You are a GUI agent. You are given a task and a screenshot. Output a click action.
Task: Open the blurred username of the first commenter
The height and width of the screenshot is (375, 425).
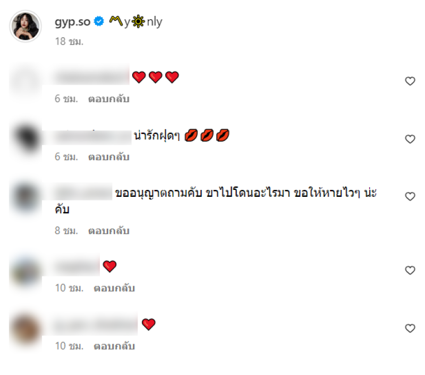pyautogui.click(x=92, y=76)
